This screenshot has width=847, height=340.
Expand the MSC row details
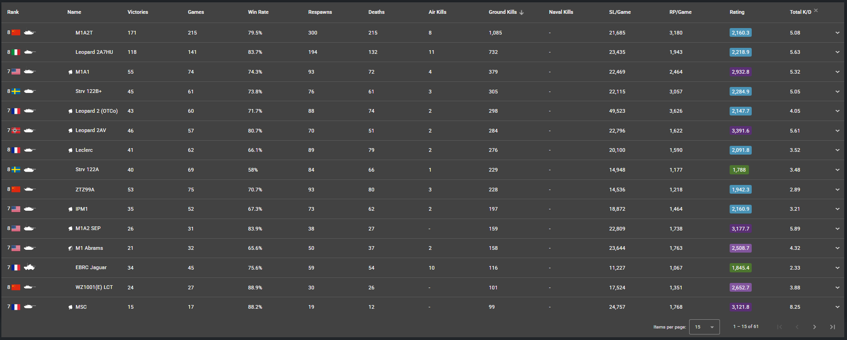(837, 307)
